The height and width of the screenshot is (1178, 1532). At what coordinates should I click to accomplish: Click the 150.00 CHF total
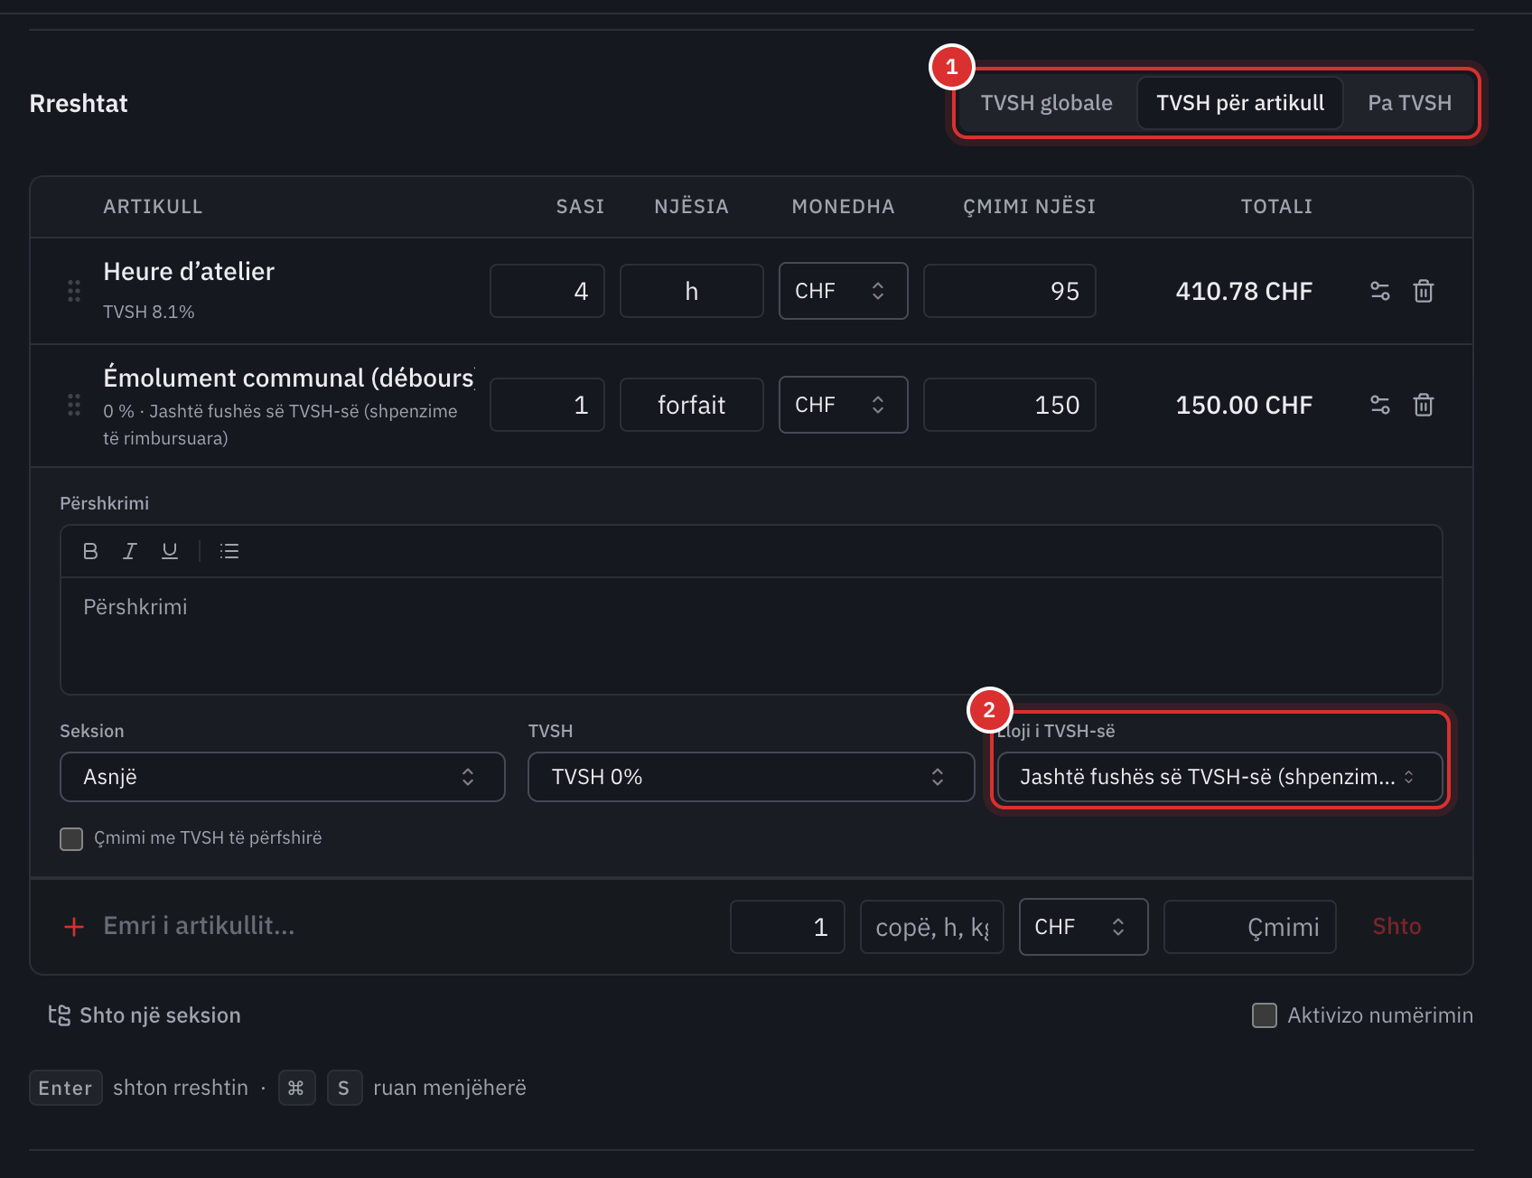click(x=1244, y=405)
